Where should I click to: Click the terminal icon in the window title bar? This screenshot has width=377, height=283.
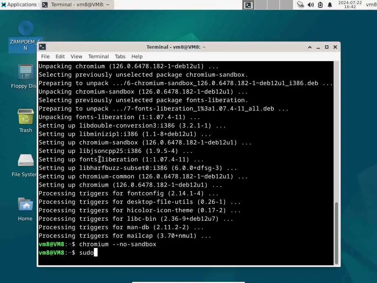43,47
